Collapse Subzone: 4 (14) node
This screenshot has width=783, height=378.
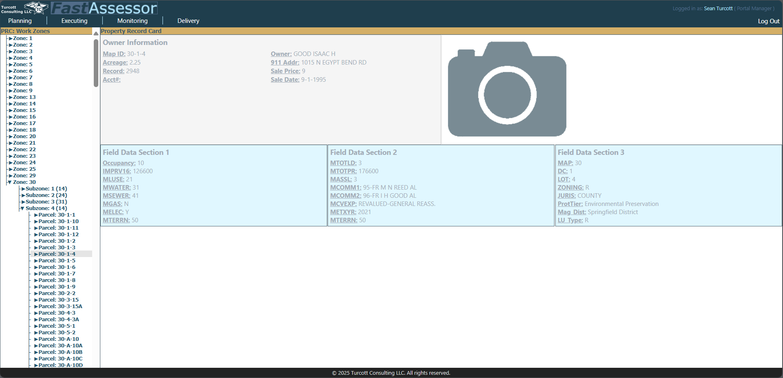(x=22, y=208)
